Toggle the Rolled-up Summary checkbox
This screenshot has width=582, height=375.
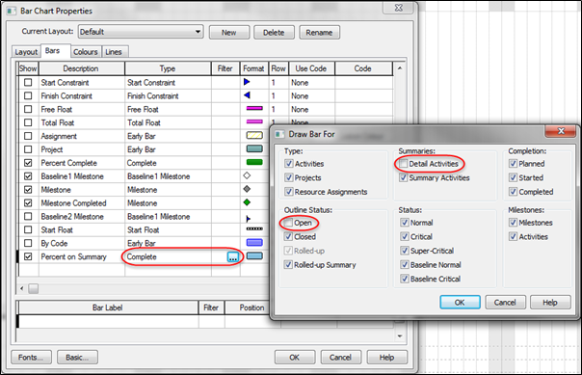click(x=288, y=265)
